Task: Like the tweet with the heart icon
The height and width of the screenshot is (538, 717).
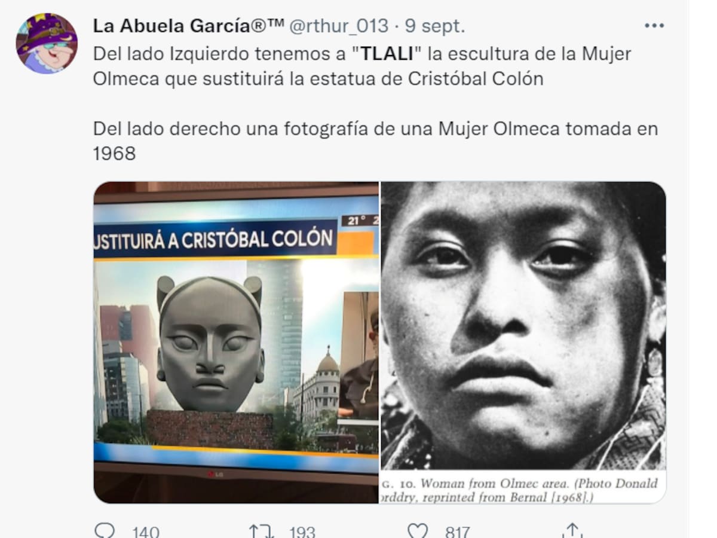Action: click(418, 531)
